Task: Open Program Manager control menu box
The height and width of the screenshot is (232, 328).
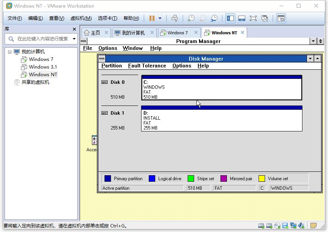Action: (x=84, y=41)
